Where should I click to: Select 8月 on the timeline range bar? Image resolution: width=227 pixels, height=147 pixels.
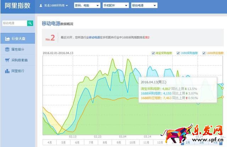click(x=106, y=142)
